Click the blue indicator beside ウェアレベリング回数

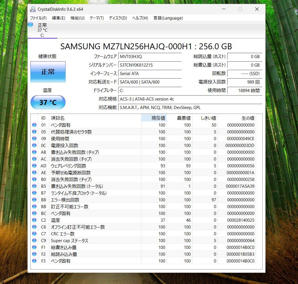[x=34, y=166]
